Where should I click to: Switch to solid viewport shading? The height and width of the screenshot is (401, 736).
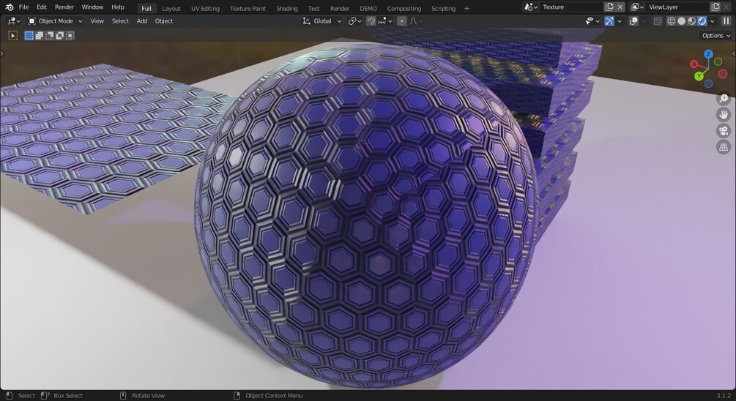click(682, 21)
